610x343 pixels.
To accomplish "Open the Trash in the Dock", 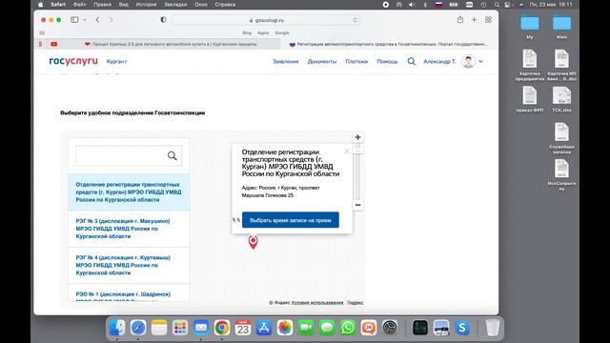I will 492,328.
